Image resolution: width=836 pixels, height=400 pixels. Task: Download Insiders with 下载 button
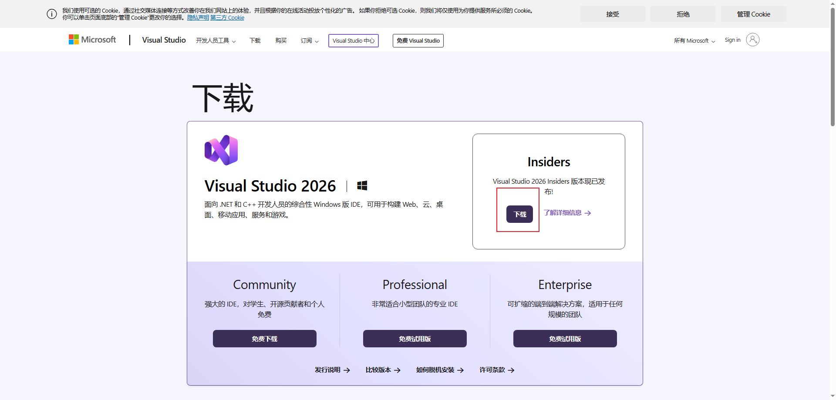(x=519, y=214)
